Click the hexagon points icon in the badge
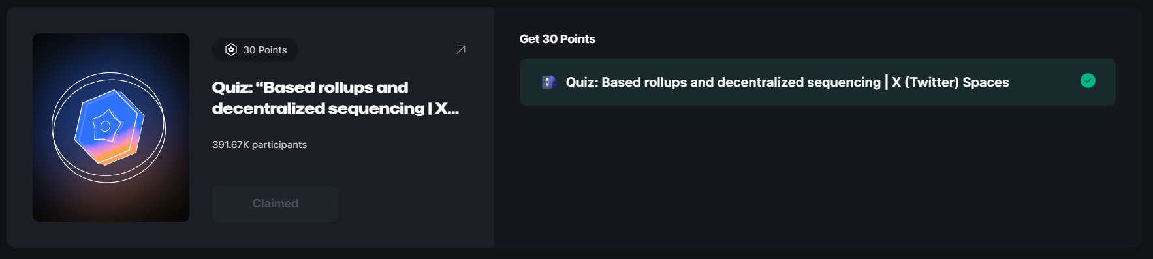Screen dimensions: 1153x259 pos(231,50)
